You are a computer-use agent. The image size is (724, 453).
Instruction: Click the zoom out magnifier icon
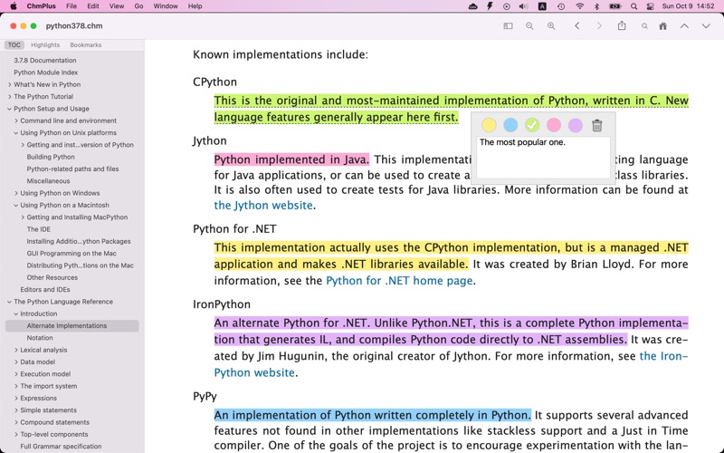point(530,26)
